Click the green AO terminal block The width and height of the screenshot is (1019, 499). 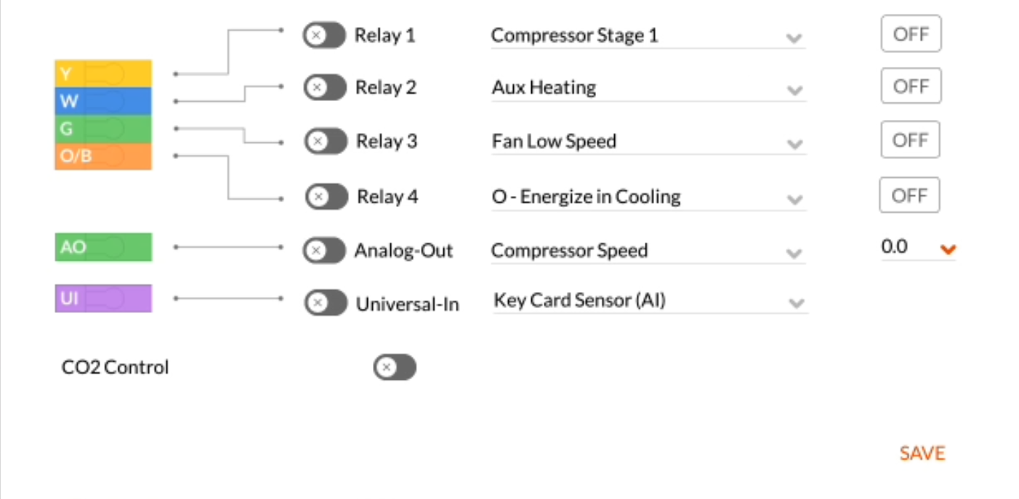tap(103, 247)
